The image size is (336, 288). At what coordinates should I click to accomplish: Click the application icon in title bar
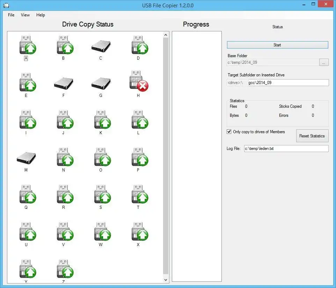(6, 5)
